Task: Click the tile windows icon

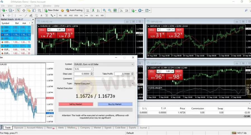Action: pyautogui.click(x=115, y=11)
